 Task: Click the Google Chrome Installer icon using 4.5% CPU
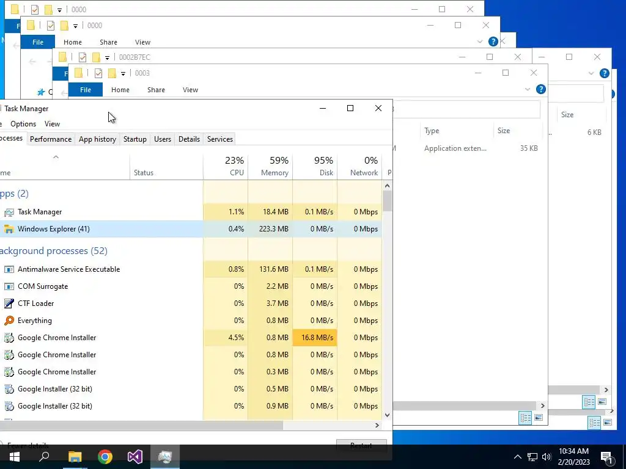[9, 338]
